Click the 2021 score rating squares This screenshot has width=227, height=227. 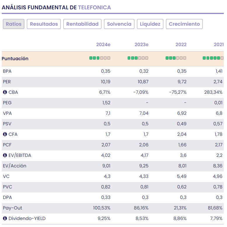(x=213, y=58)
